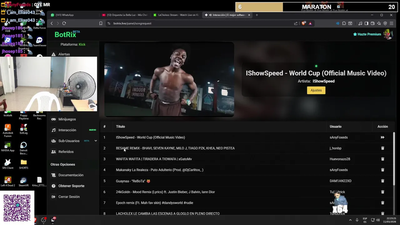The image size is (400, 225).
Task: Trash the Guaynaa ReBoTa song request
Action: (382, 181)
